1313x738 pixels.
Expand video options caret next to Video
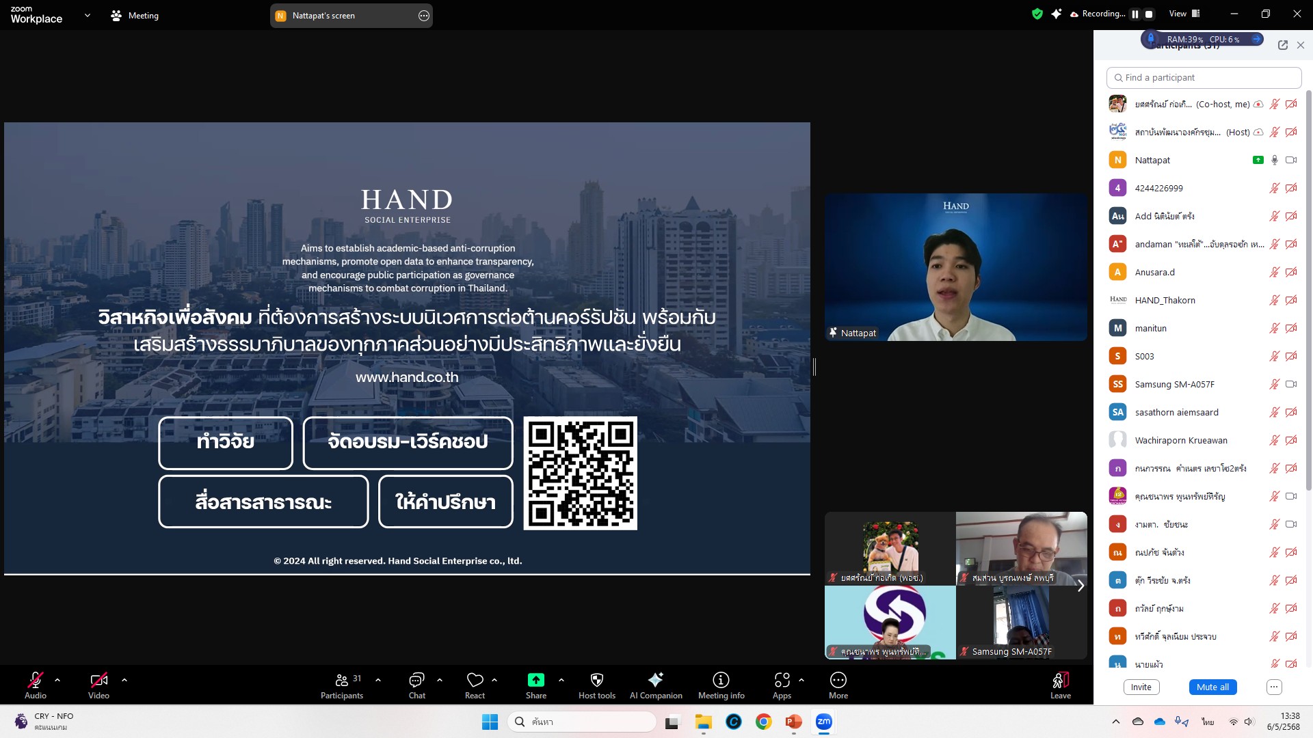(x=124, y=680)
